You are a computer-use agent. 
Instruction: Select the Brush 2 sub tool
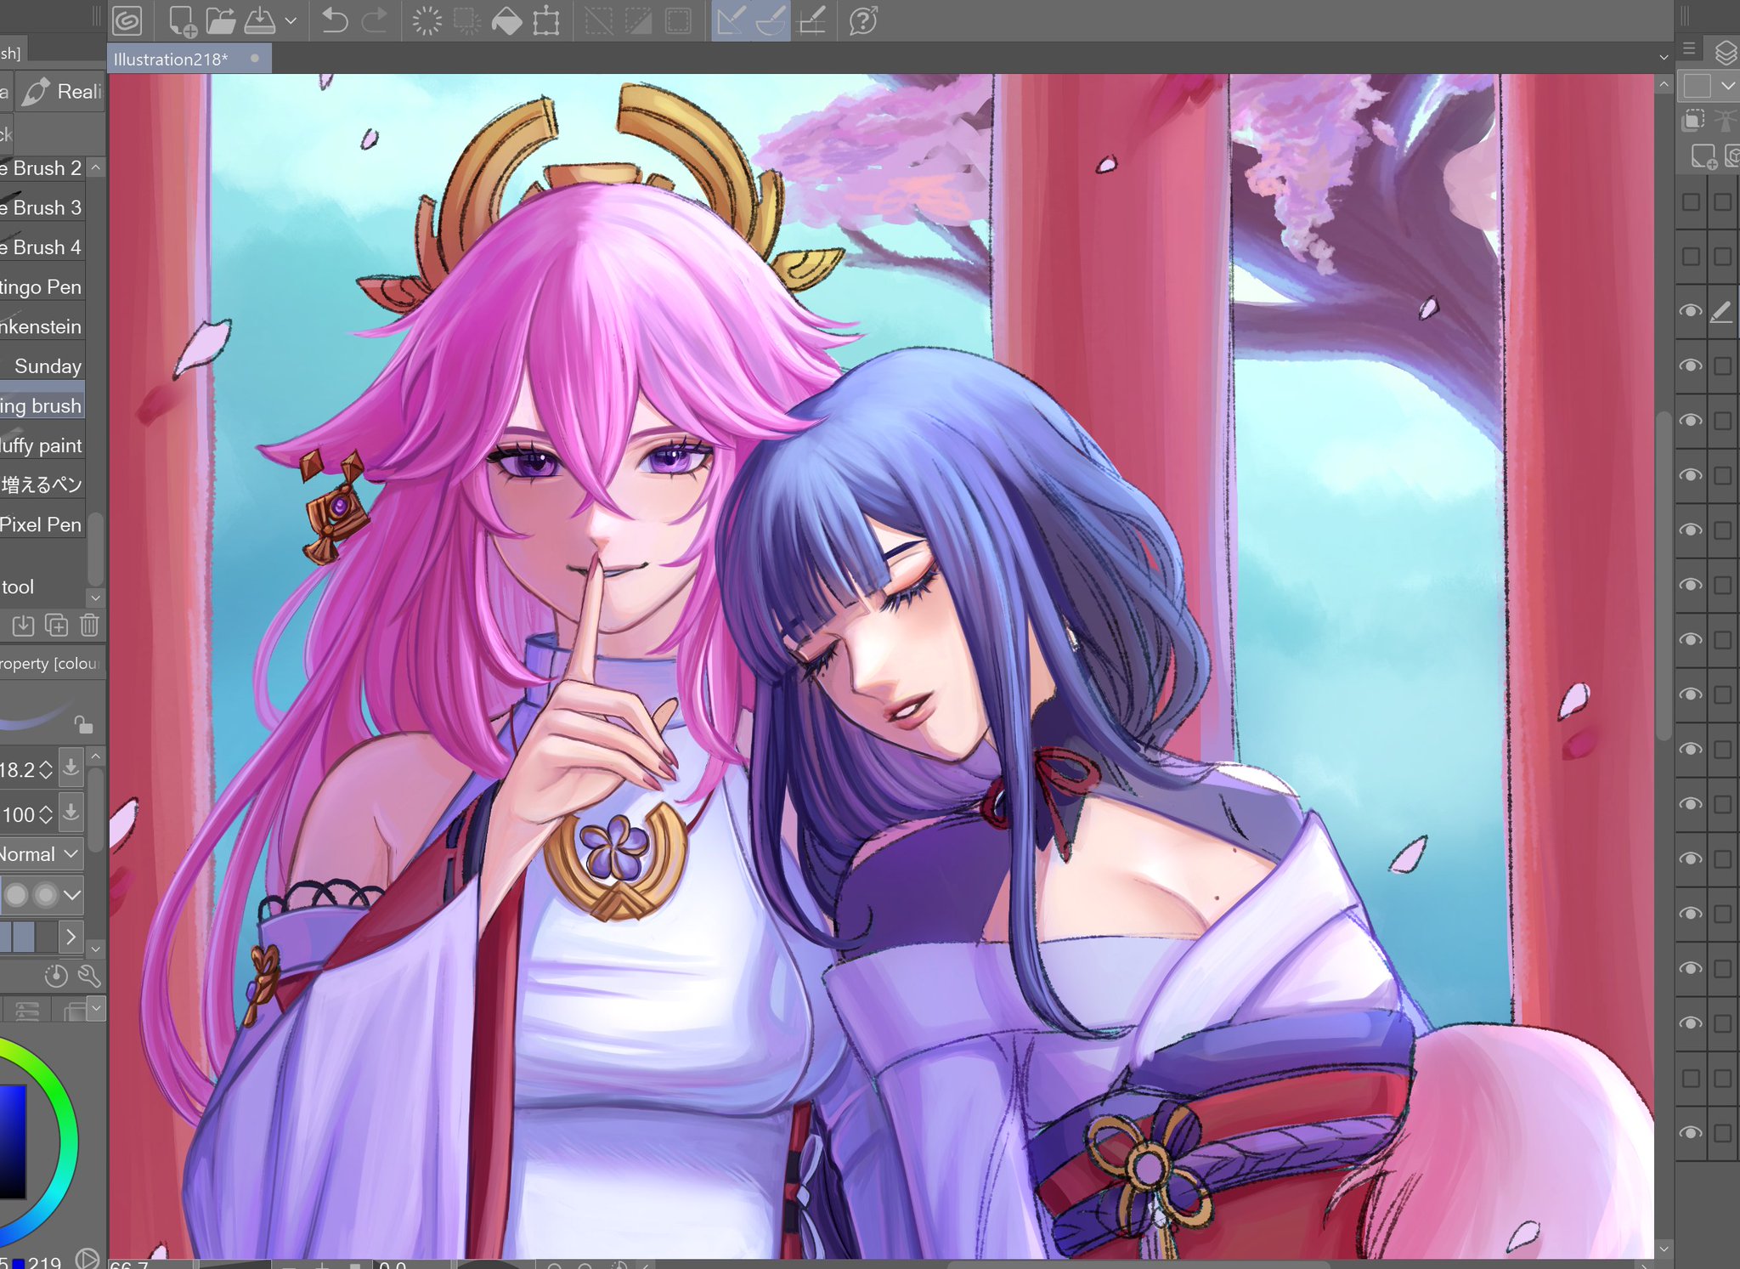tap(42, 168)
